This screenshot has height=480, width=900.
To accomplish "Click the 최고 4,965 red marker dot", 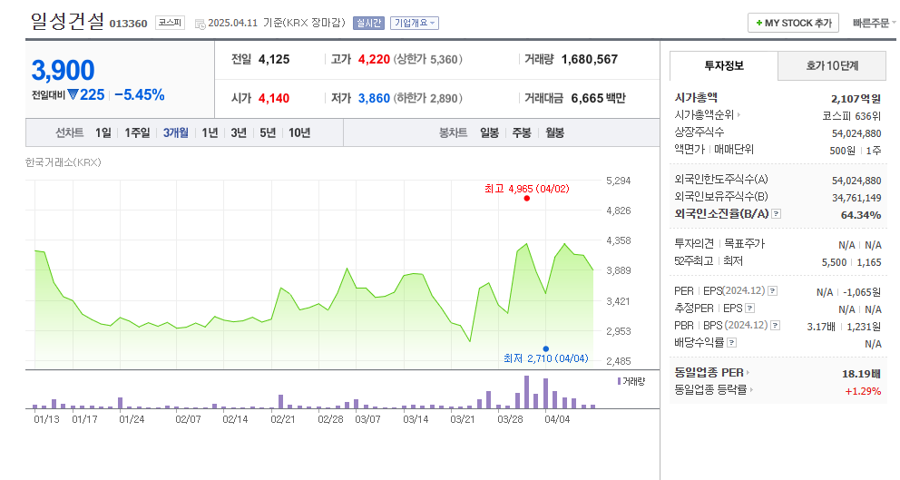I will click(527, 199).
